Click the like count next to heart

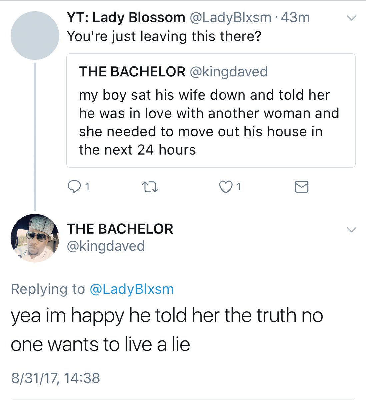tap(239, 187)
